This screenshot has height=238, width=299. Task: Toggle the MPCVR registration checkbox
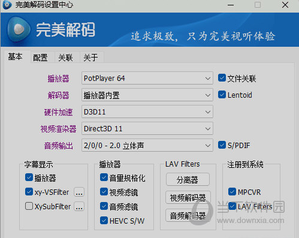pos(232,192)
